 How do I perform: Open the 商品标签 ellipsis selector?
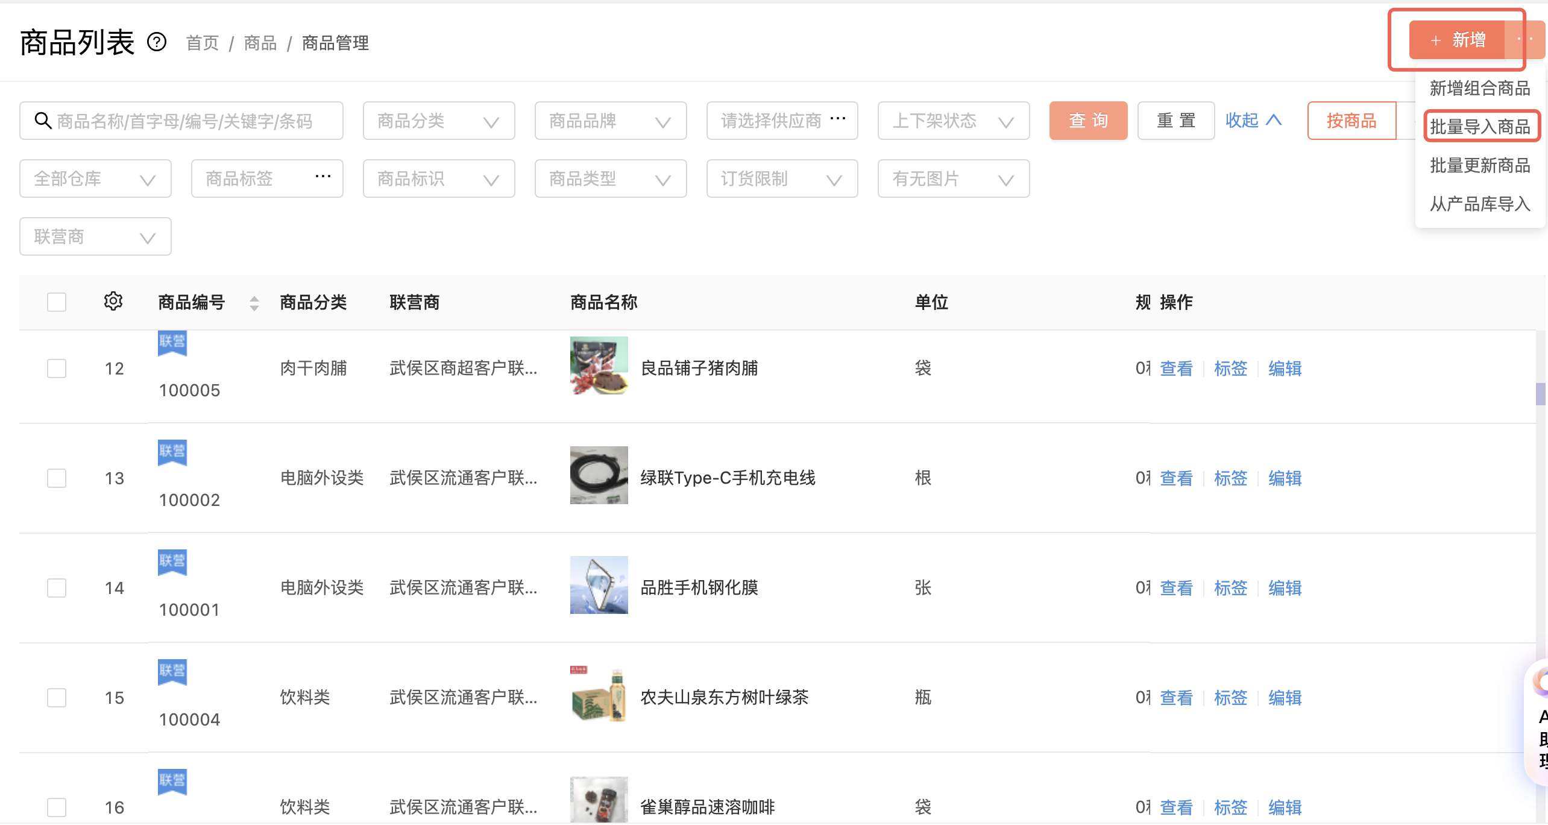pyautogui.click(x=323, y=177)
